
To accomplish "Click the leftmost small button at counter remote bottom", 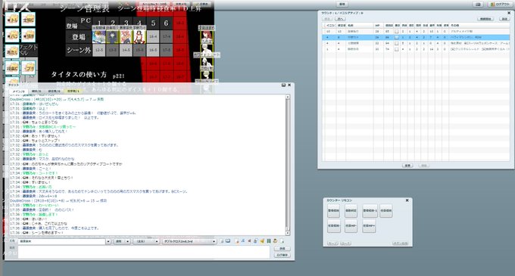I will tap(333, 243).
